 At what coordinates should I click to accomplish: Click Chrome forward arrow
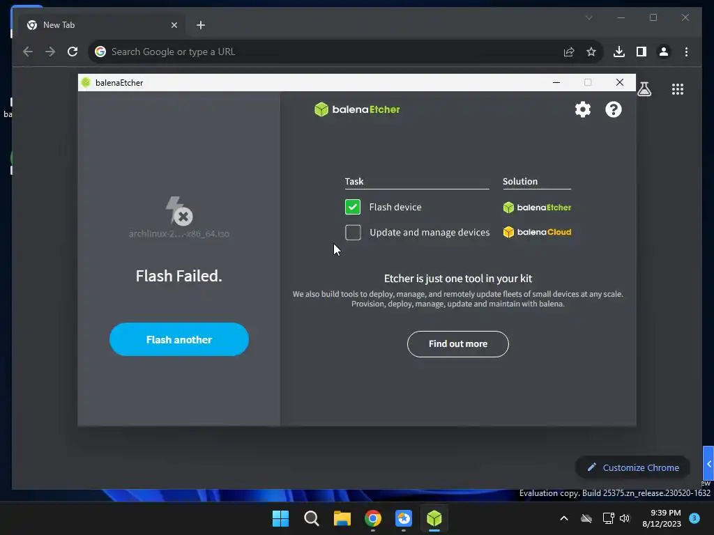click(50, 52)
